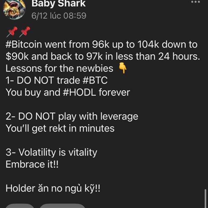This screenshot has height=208, width=208.
Task: Tap the first red pushpin emoji
Action: 12,32
